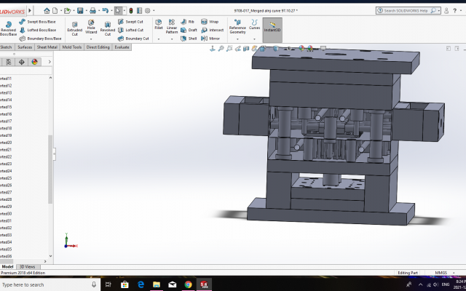The image size is (466, 291).
Task: Expand the Hole Wizard dropdown arrow
Action: click(91, 39)
